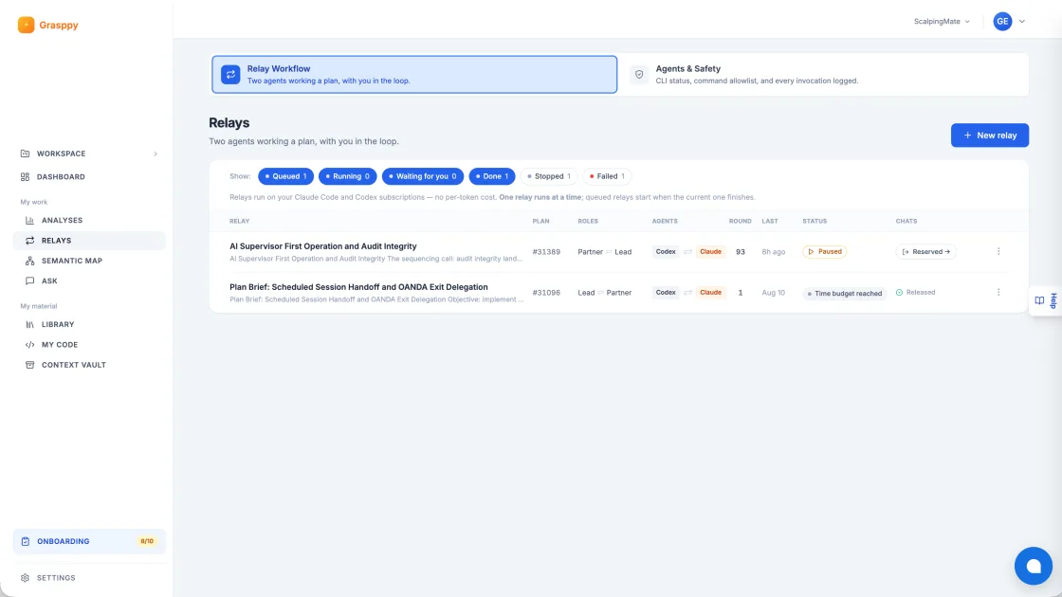Click the ROUND column header
Screen dimensions: 1062x597
740,222
